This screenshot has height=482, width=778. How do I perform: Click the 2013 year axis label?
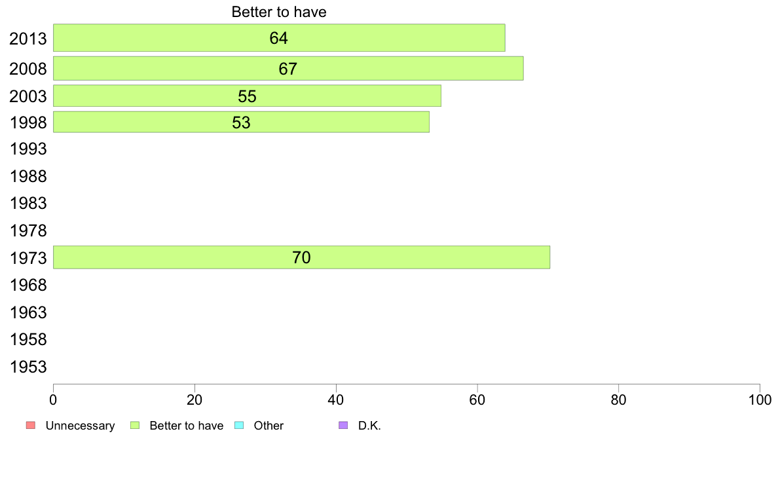pos(28,39)
